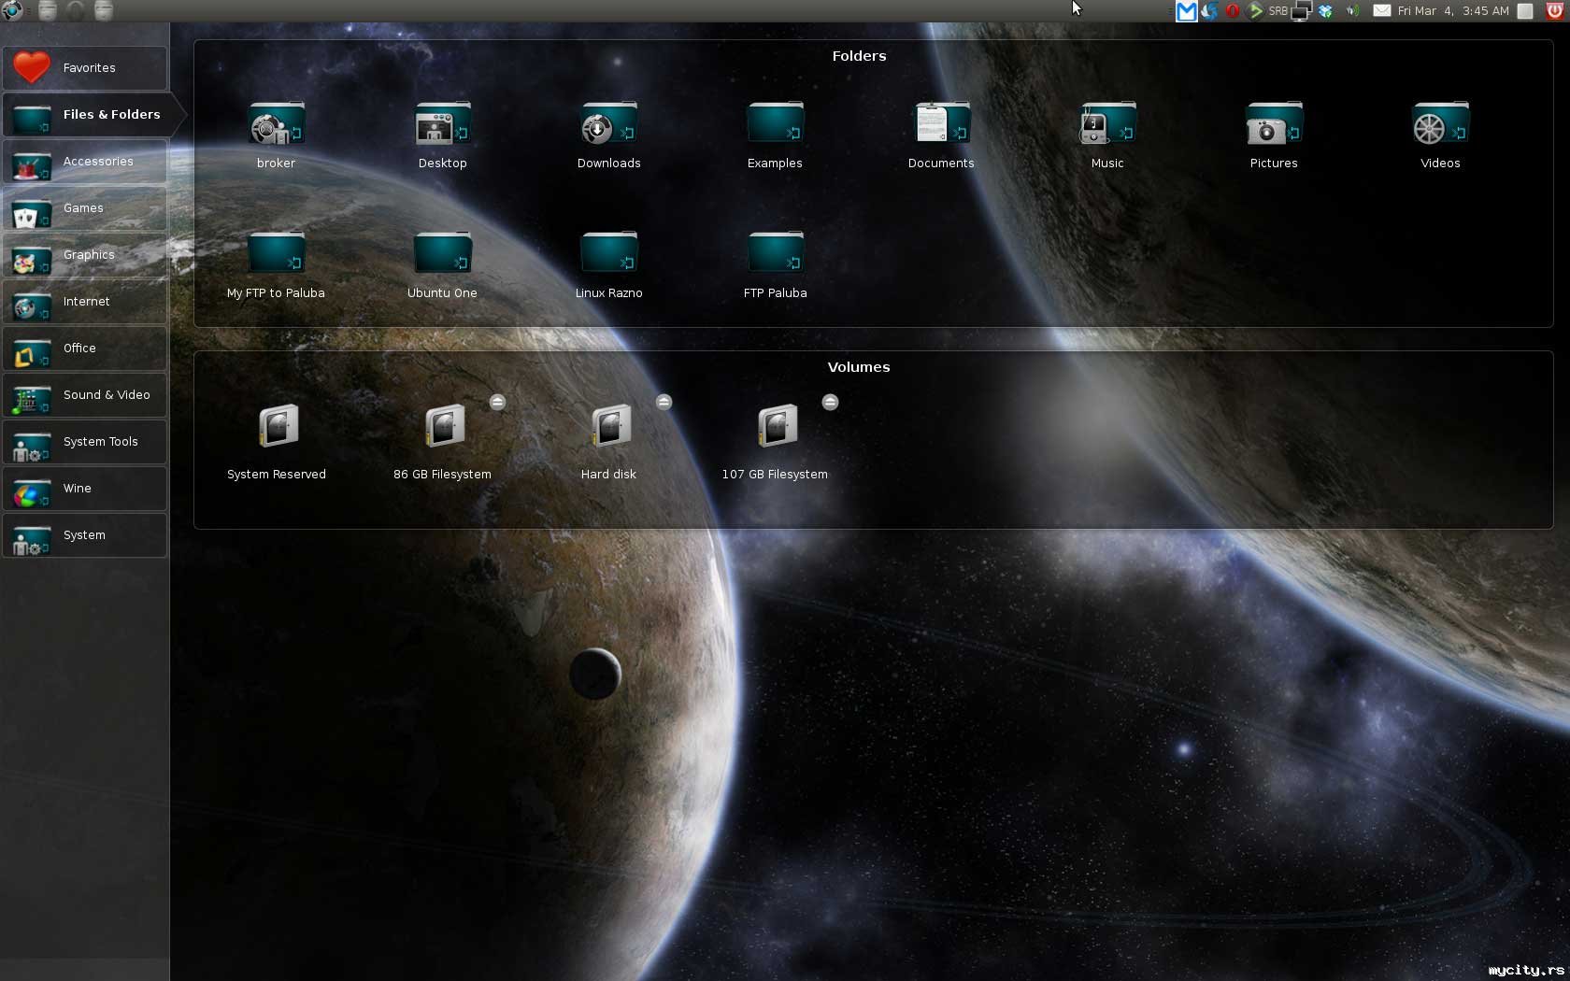Click the blue swirl tray icon
The width and height of the screenshot is (1570, 981).
tap(1209, 11)
